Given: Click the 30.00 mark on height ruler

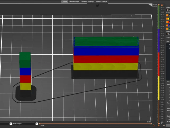Looking at the screenshot, I should (x=163, y=52).
